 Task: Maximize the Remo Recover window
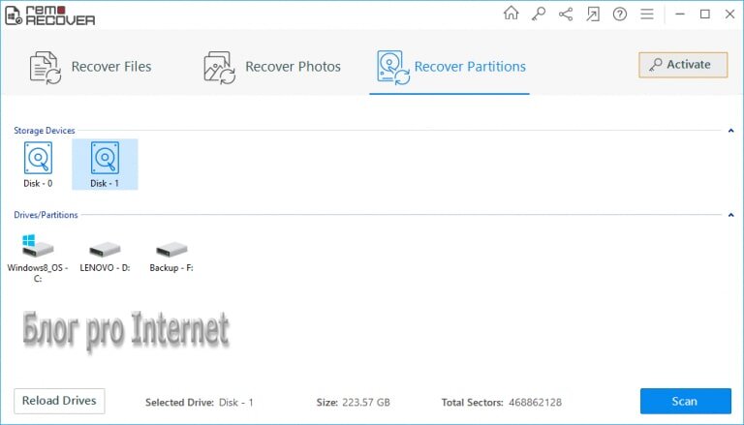[x=705, y=15]
